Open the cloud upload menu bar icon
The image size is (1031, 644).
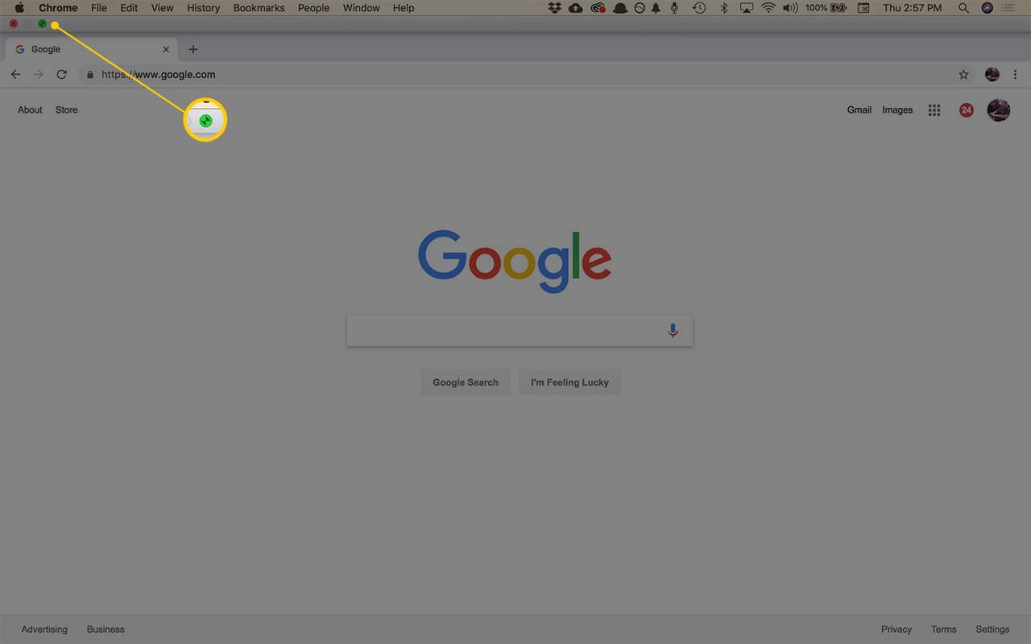[x=576, y=8]
